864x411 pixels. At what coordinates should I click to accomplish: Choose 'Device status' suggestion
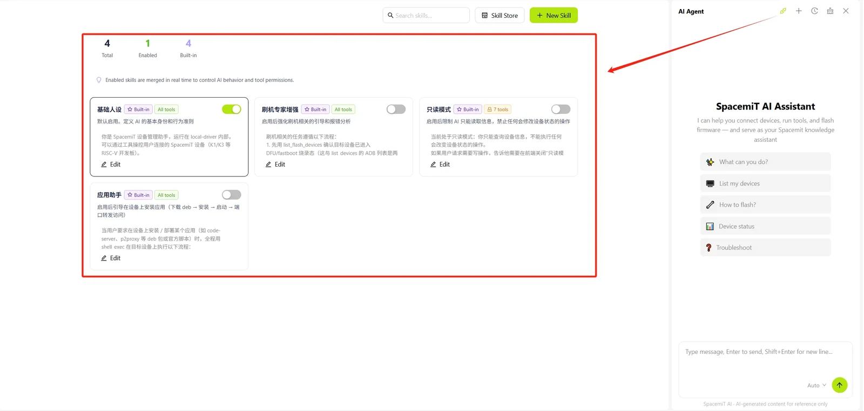coord(765,226)
